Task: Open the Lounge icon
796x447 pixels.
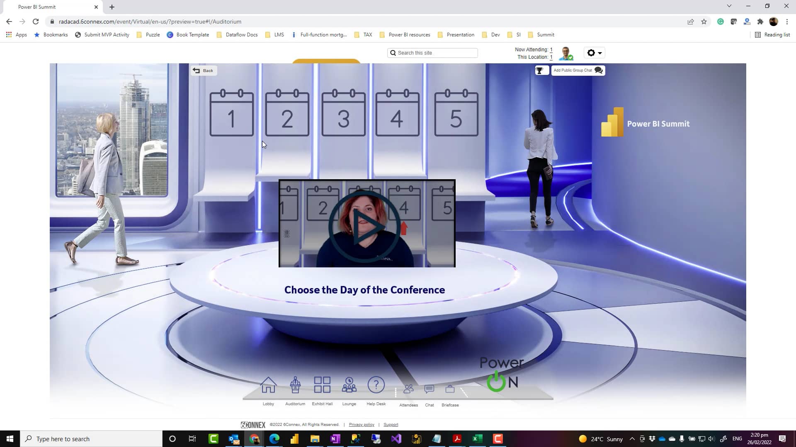Action: [349, 385]
